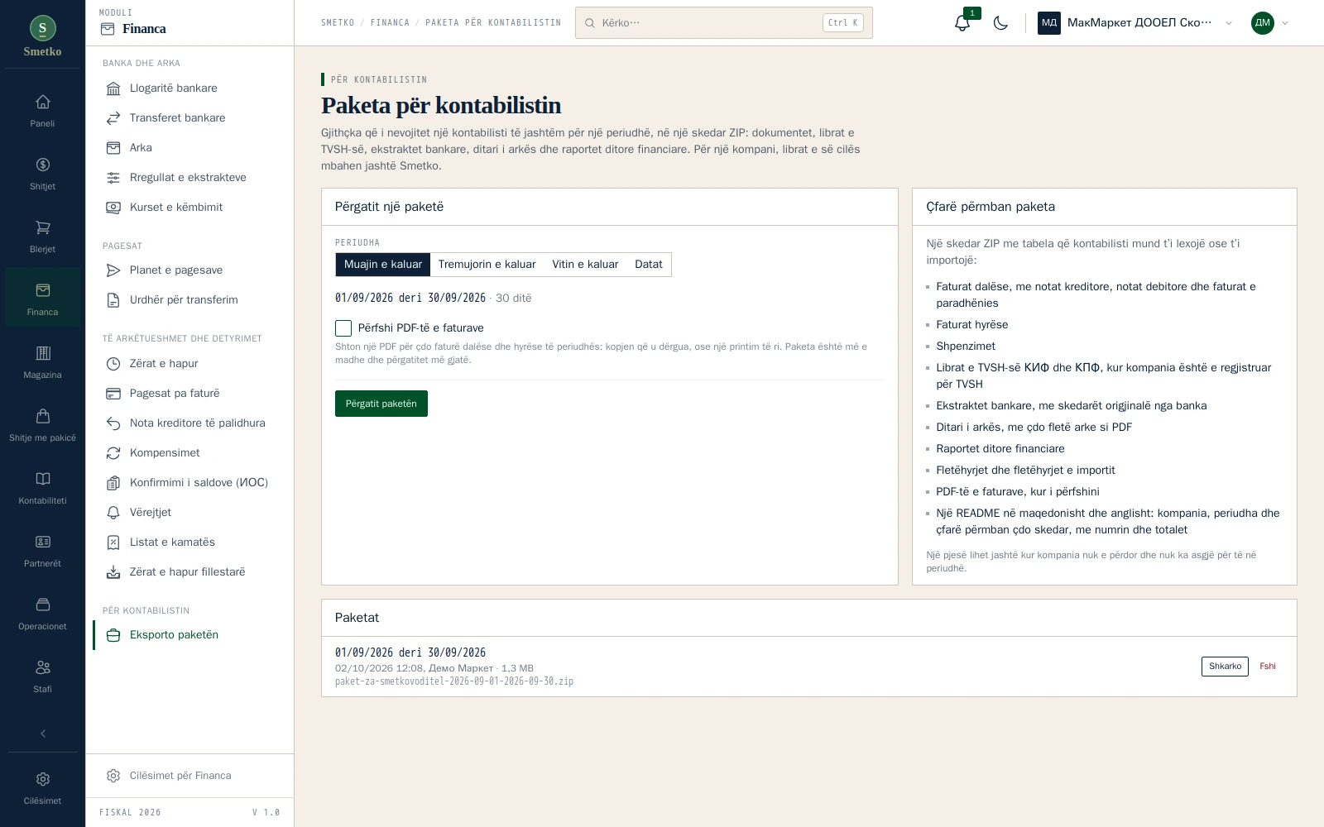
Task: Enable Përfshi PDF-të e faturave checkbox
Action: (x=343, y=328)
